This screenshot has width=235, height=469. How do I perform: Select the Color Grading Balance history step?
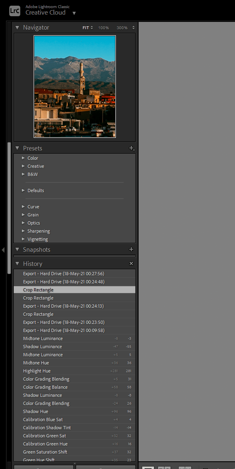75,387
